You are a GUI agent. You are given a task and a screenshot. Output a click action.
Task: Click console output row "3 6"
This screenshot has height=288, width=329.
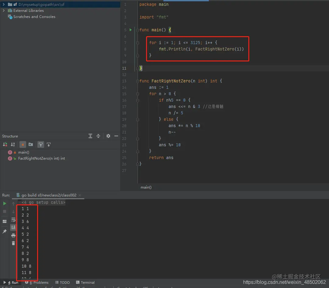pyautogui.click(x=25, y=222)
